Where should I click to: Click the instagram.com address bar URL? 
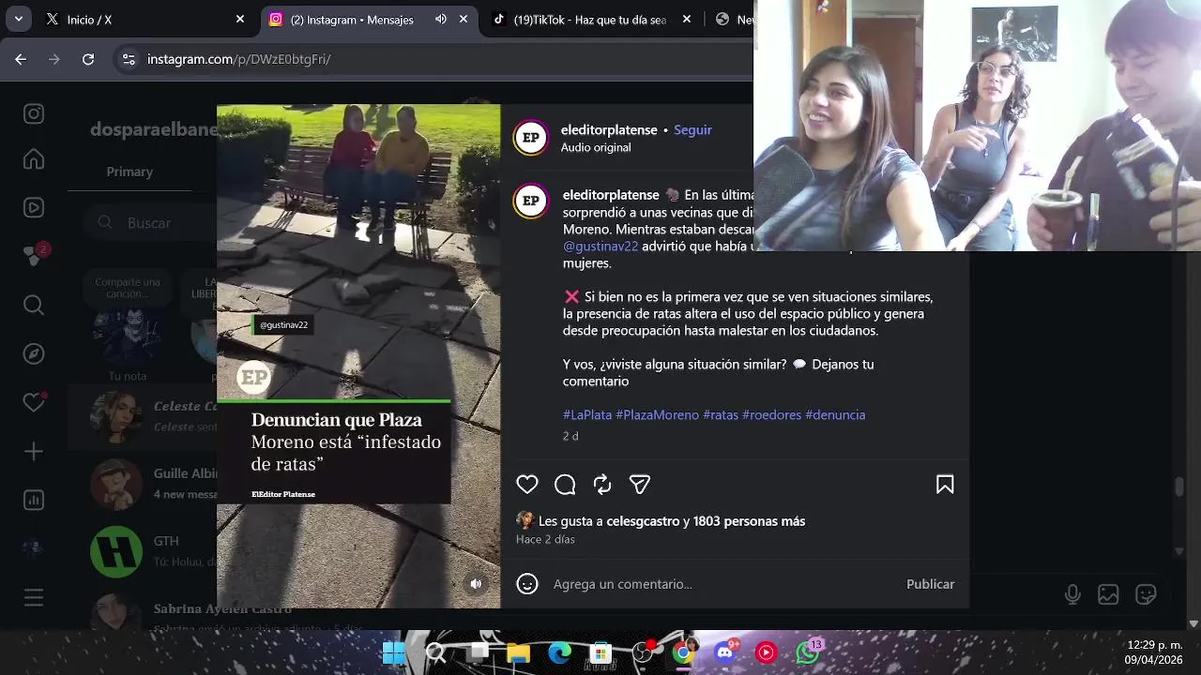(x=239, y=59)
